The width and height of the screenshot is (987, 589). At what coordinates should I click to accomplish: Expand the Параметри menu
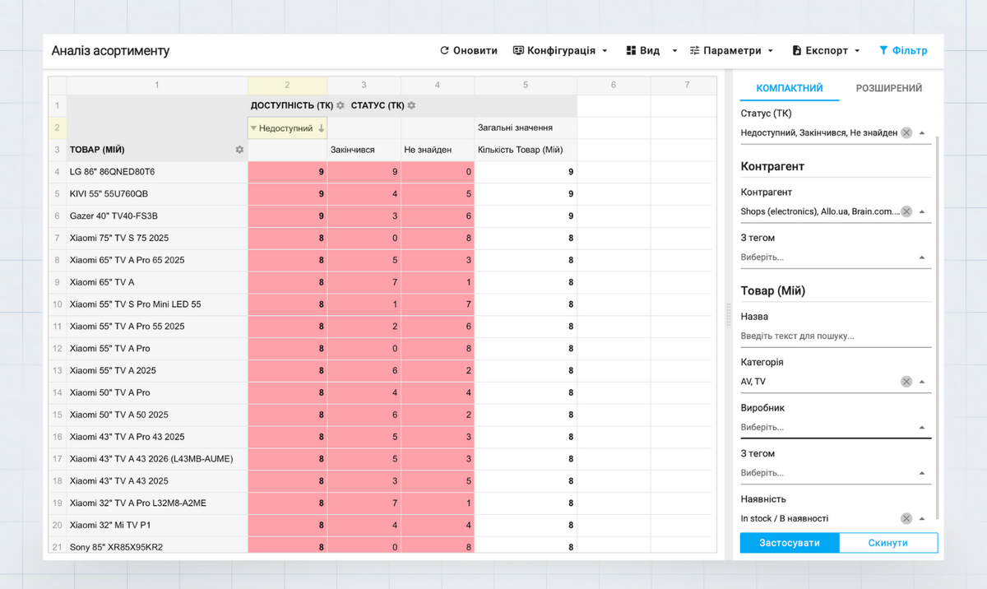point(731,50)
